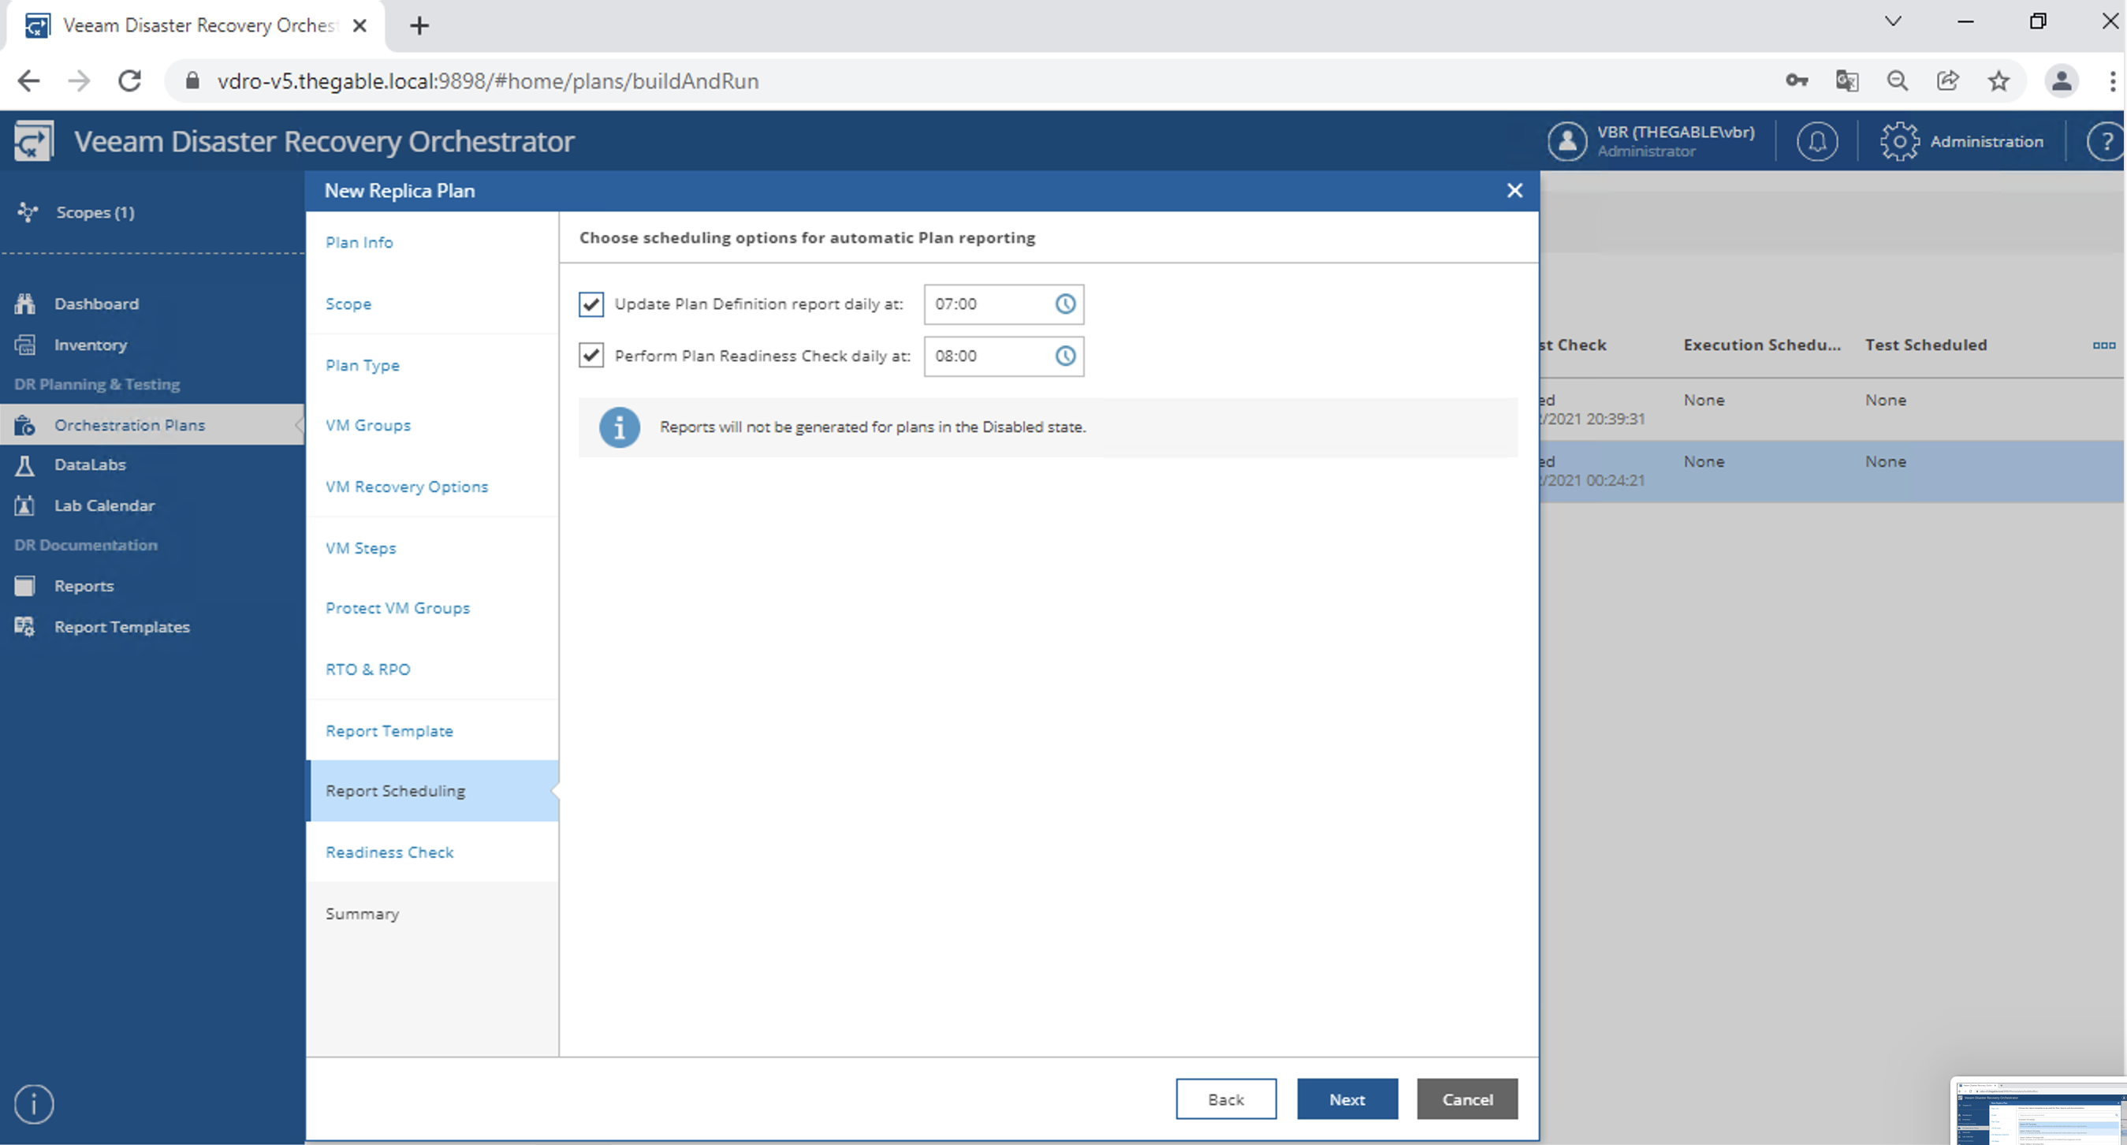Open the screenshot thumbnail preview
Screen dimensions: 2127x1145
(2039, 1111)
